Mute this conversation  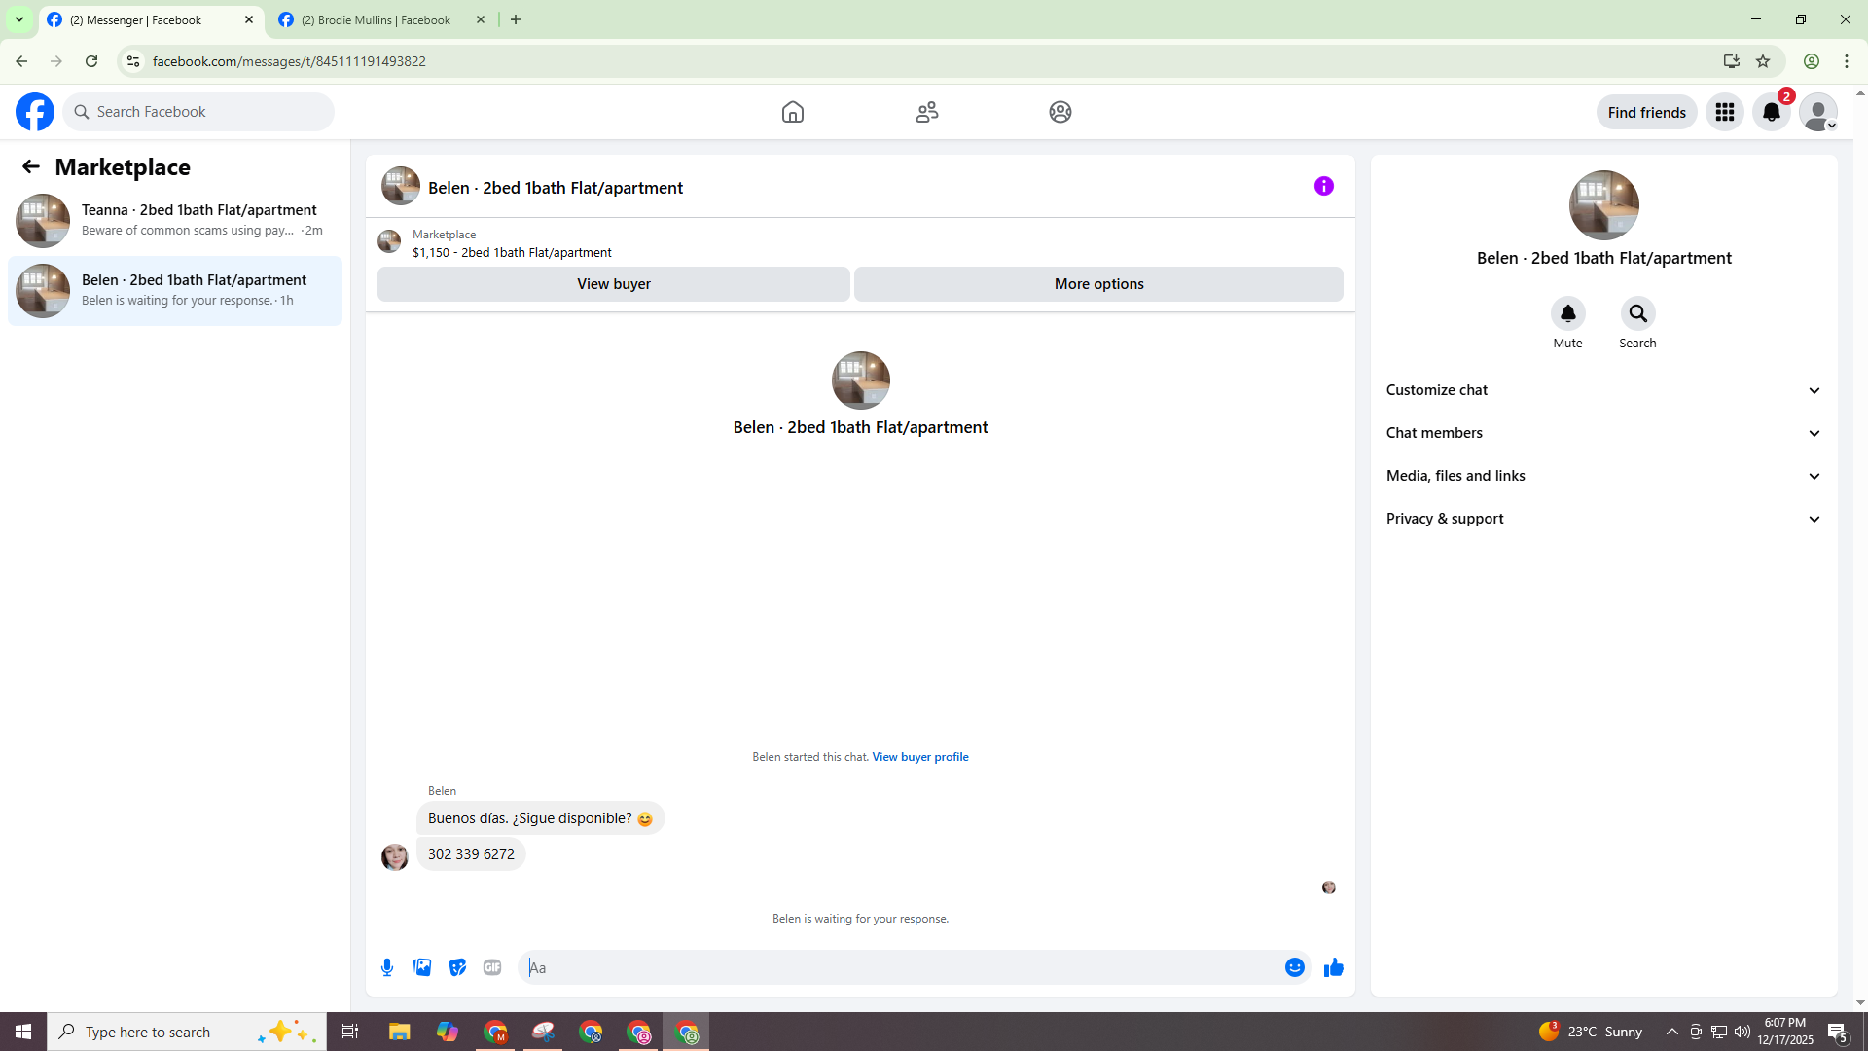coord(1567,313)
